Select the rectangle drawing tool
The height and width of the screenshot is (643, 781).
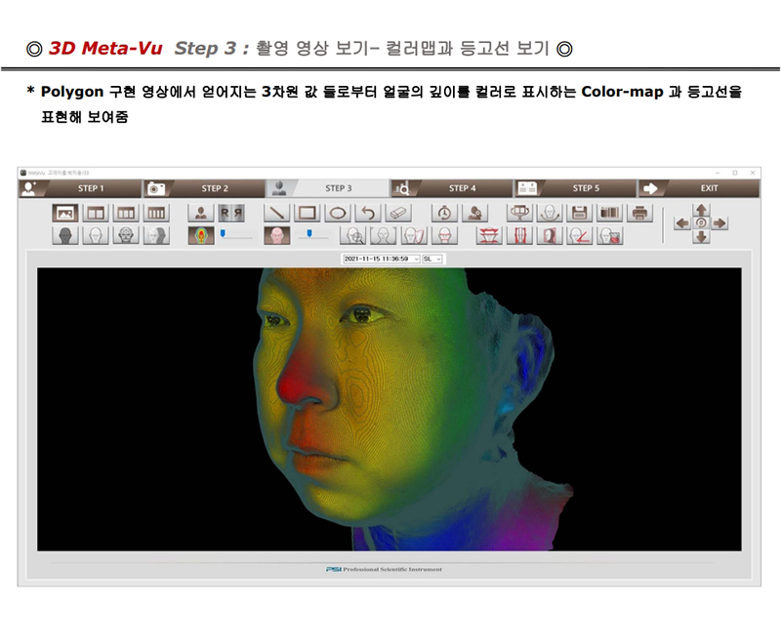click(308, 213)
